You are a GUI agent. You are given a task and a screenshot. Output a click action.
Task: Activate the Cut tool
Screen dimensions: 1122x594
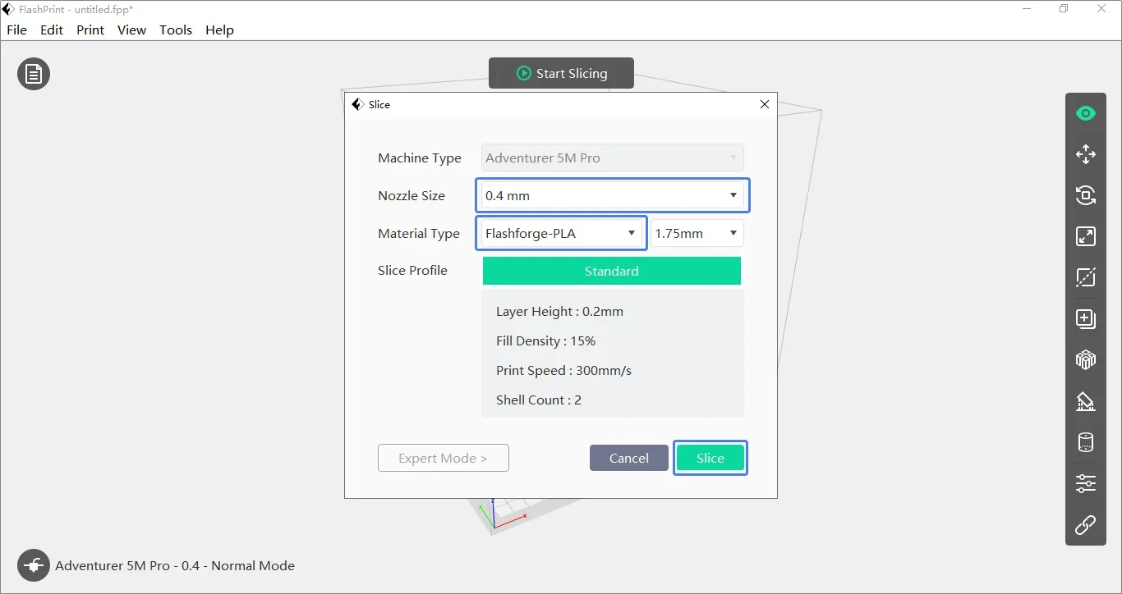pyautogui.click(x=1085, y=277)
